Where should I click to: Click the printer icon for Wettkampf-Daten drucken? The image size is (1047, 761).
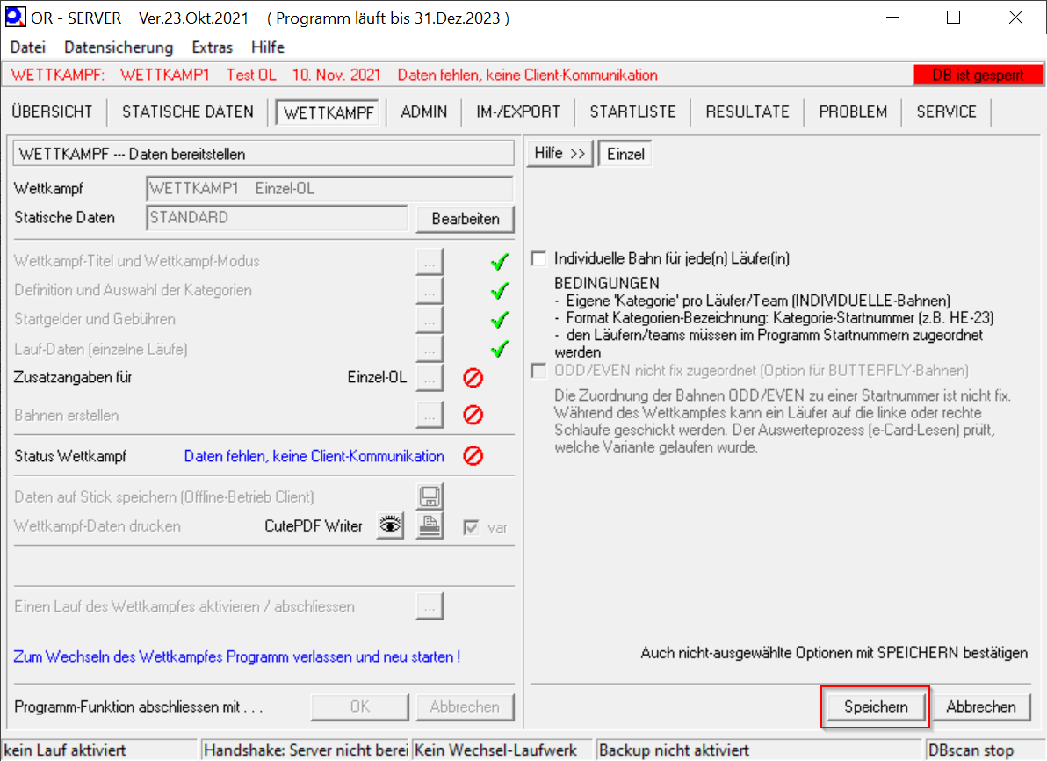[x=430, y=526]
